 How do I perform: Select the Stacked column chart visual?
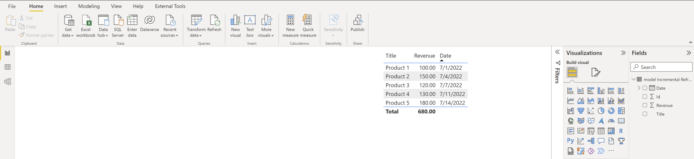click(581, 91)
